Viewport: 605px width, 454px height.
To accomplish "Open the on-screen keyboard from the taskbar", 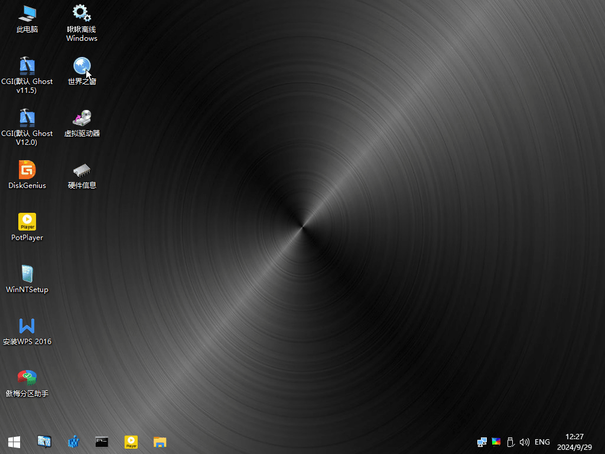I will click(44, 442).
